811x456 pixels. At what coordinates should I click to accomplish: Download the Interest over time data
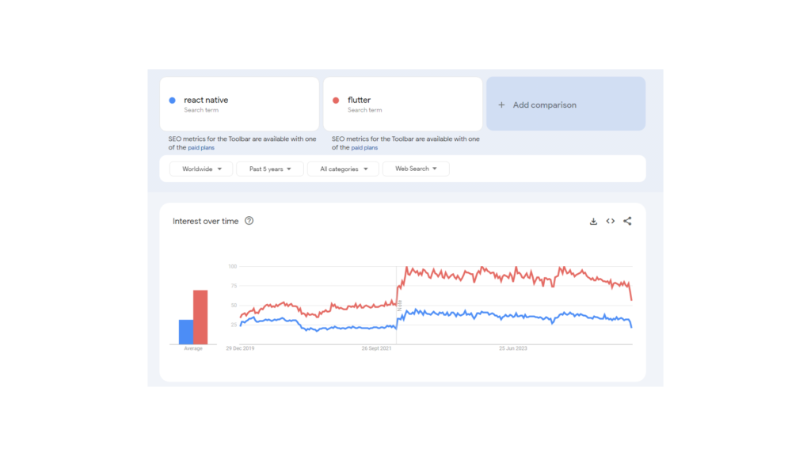[x=593, y=222]
